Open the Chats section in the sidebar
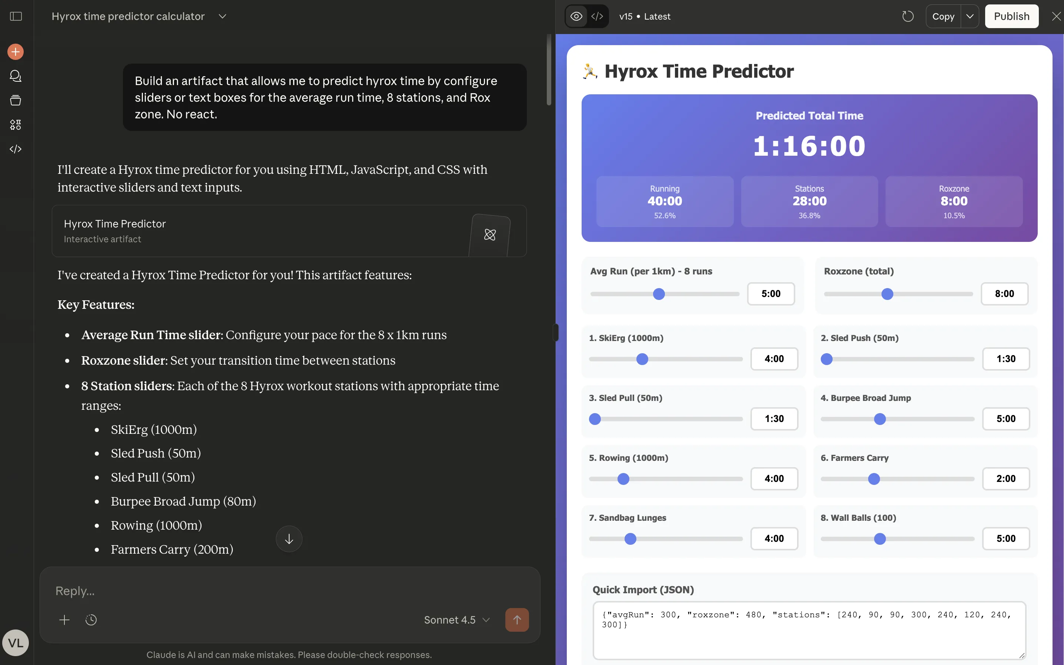 (x=16, y=76)
